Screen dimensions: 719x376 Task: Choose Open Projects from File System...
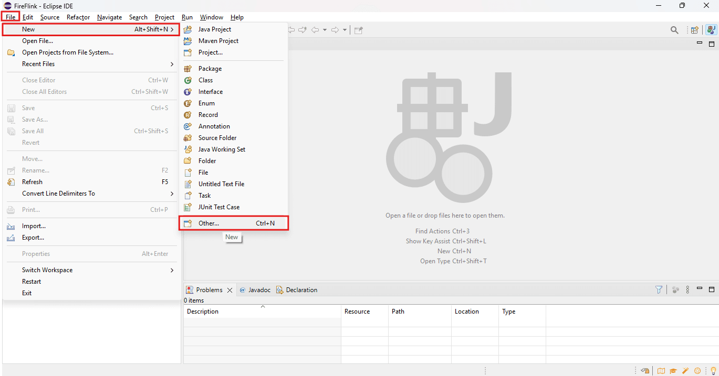[x=91, y=52]
